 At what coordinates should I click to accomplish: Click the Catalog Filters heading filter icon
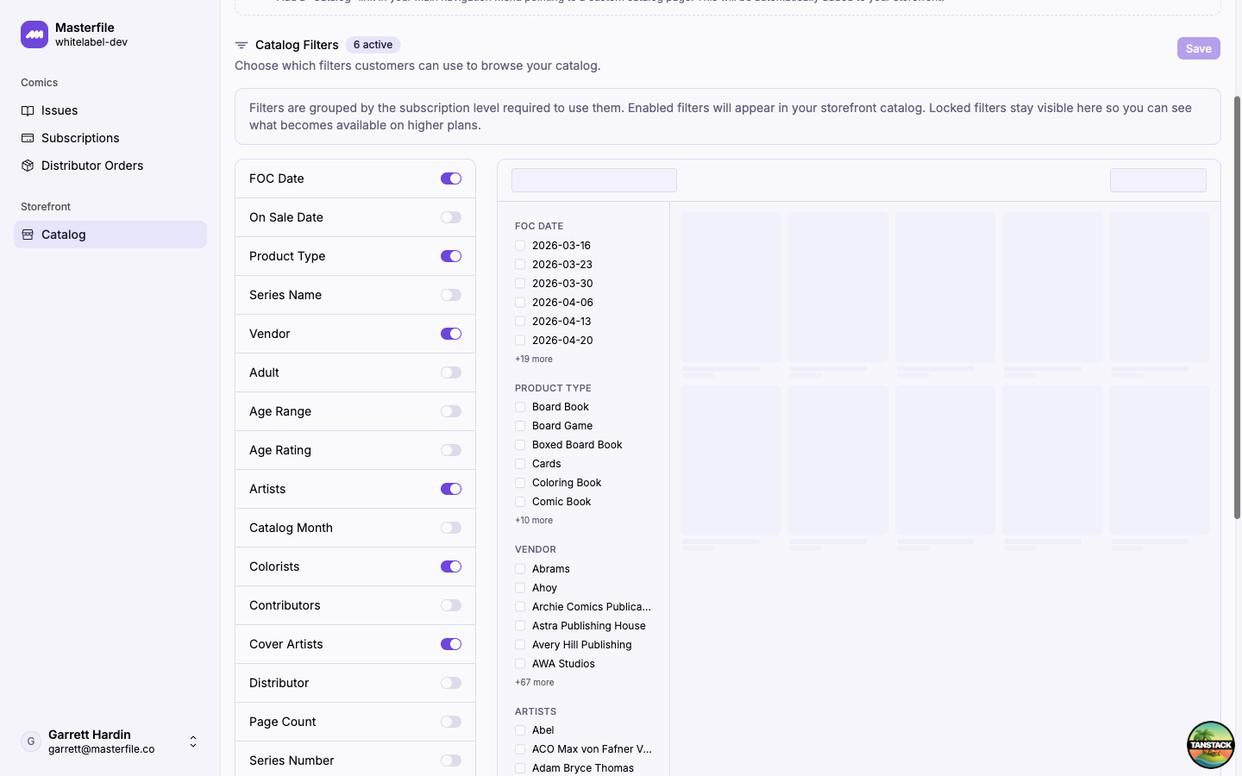pyautogui.click(x=241, y=45)
